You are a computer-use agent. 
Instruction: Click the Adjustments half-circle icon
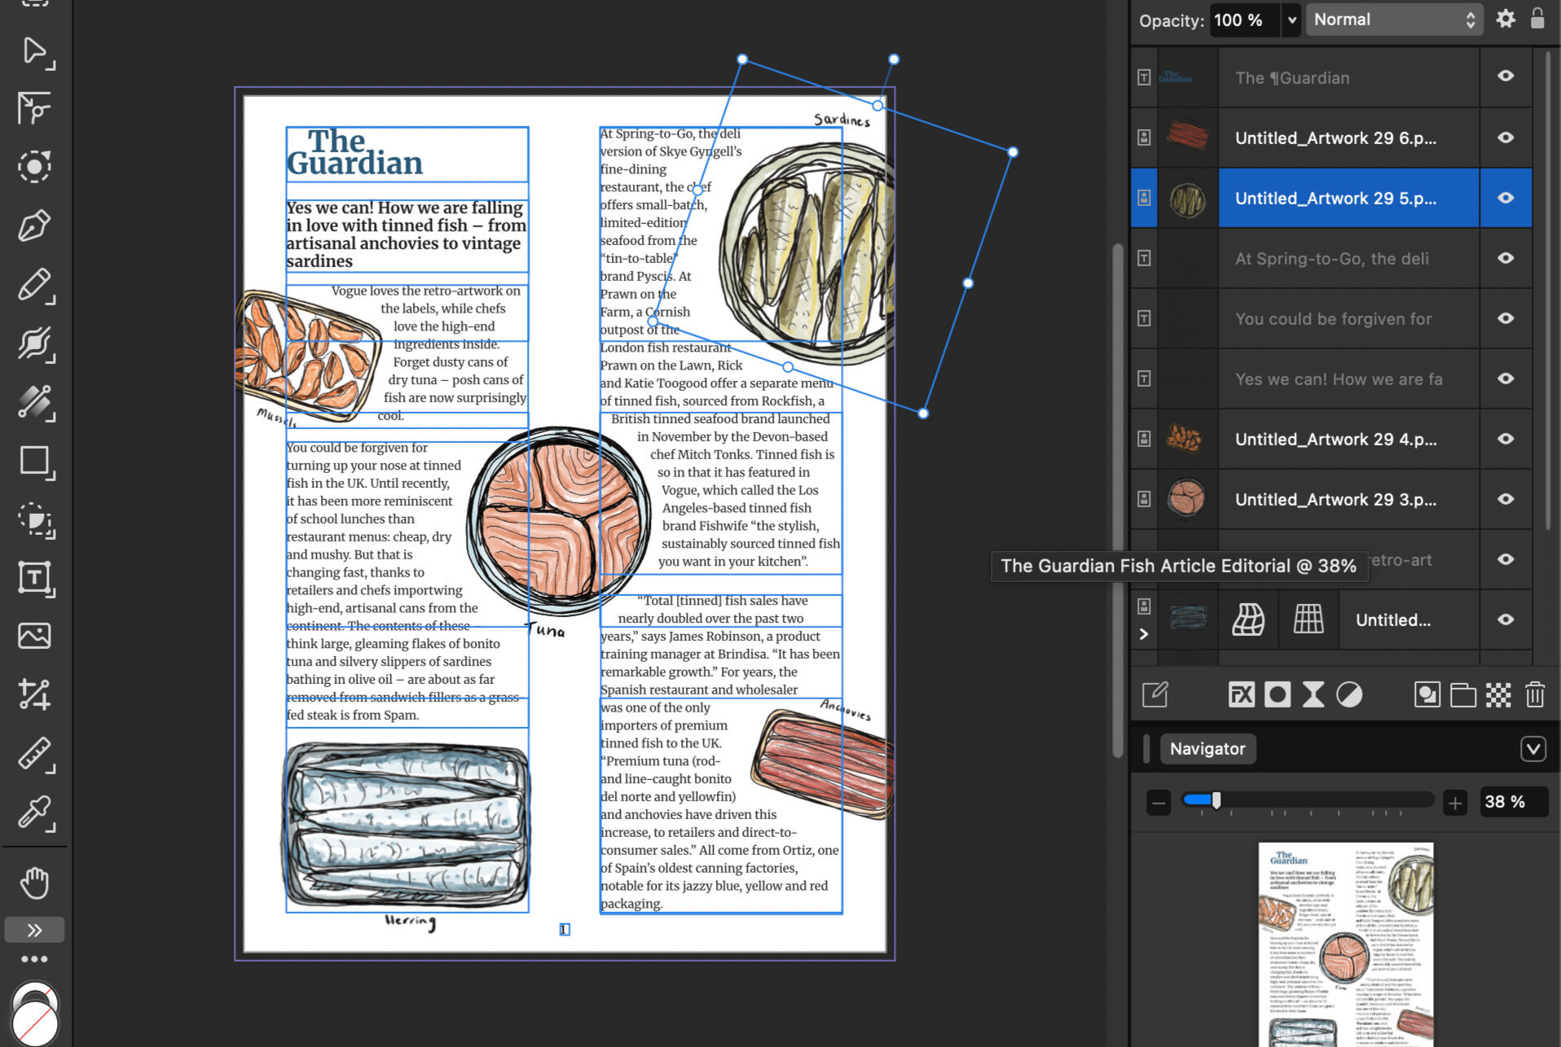click(1349, 694)
